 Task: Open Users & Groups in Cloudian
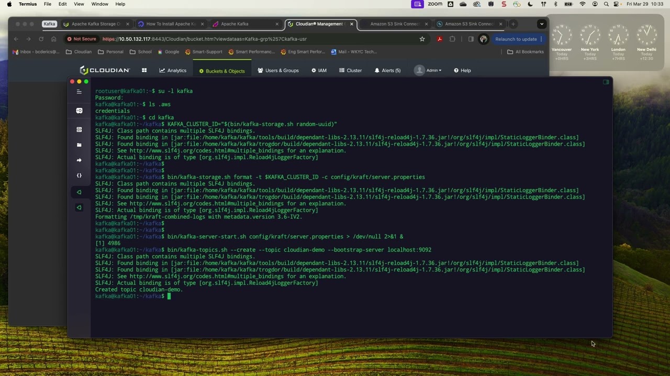coord(278,70)
